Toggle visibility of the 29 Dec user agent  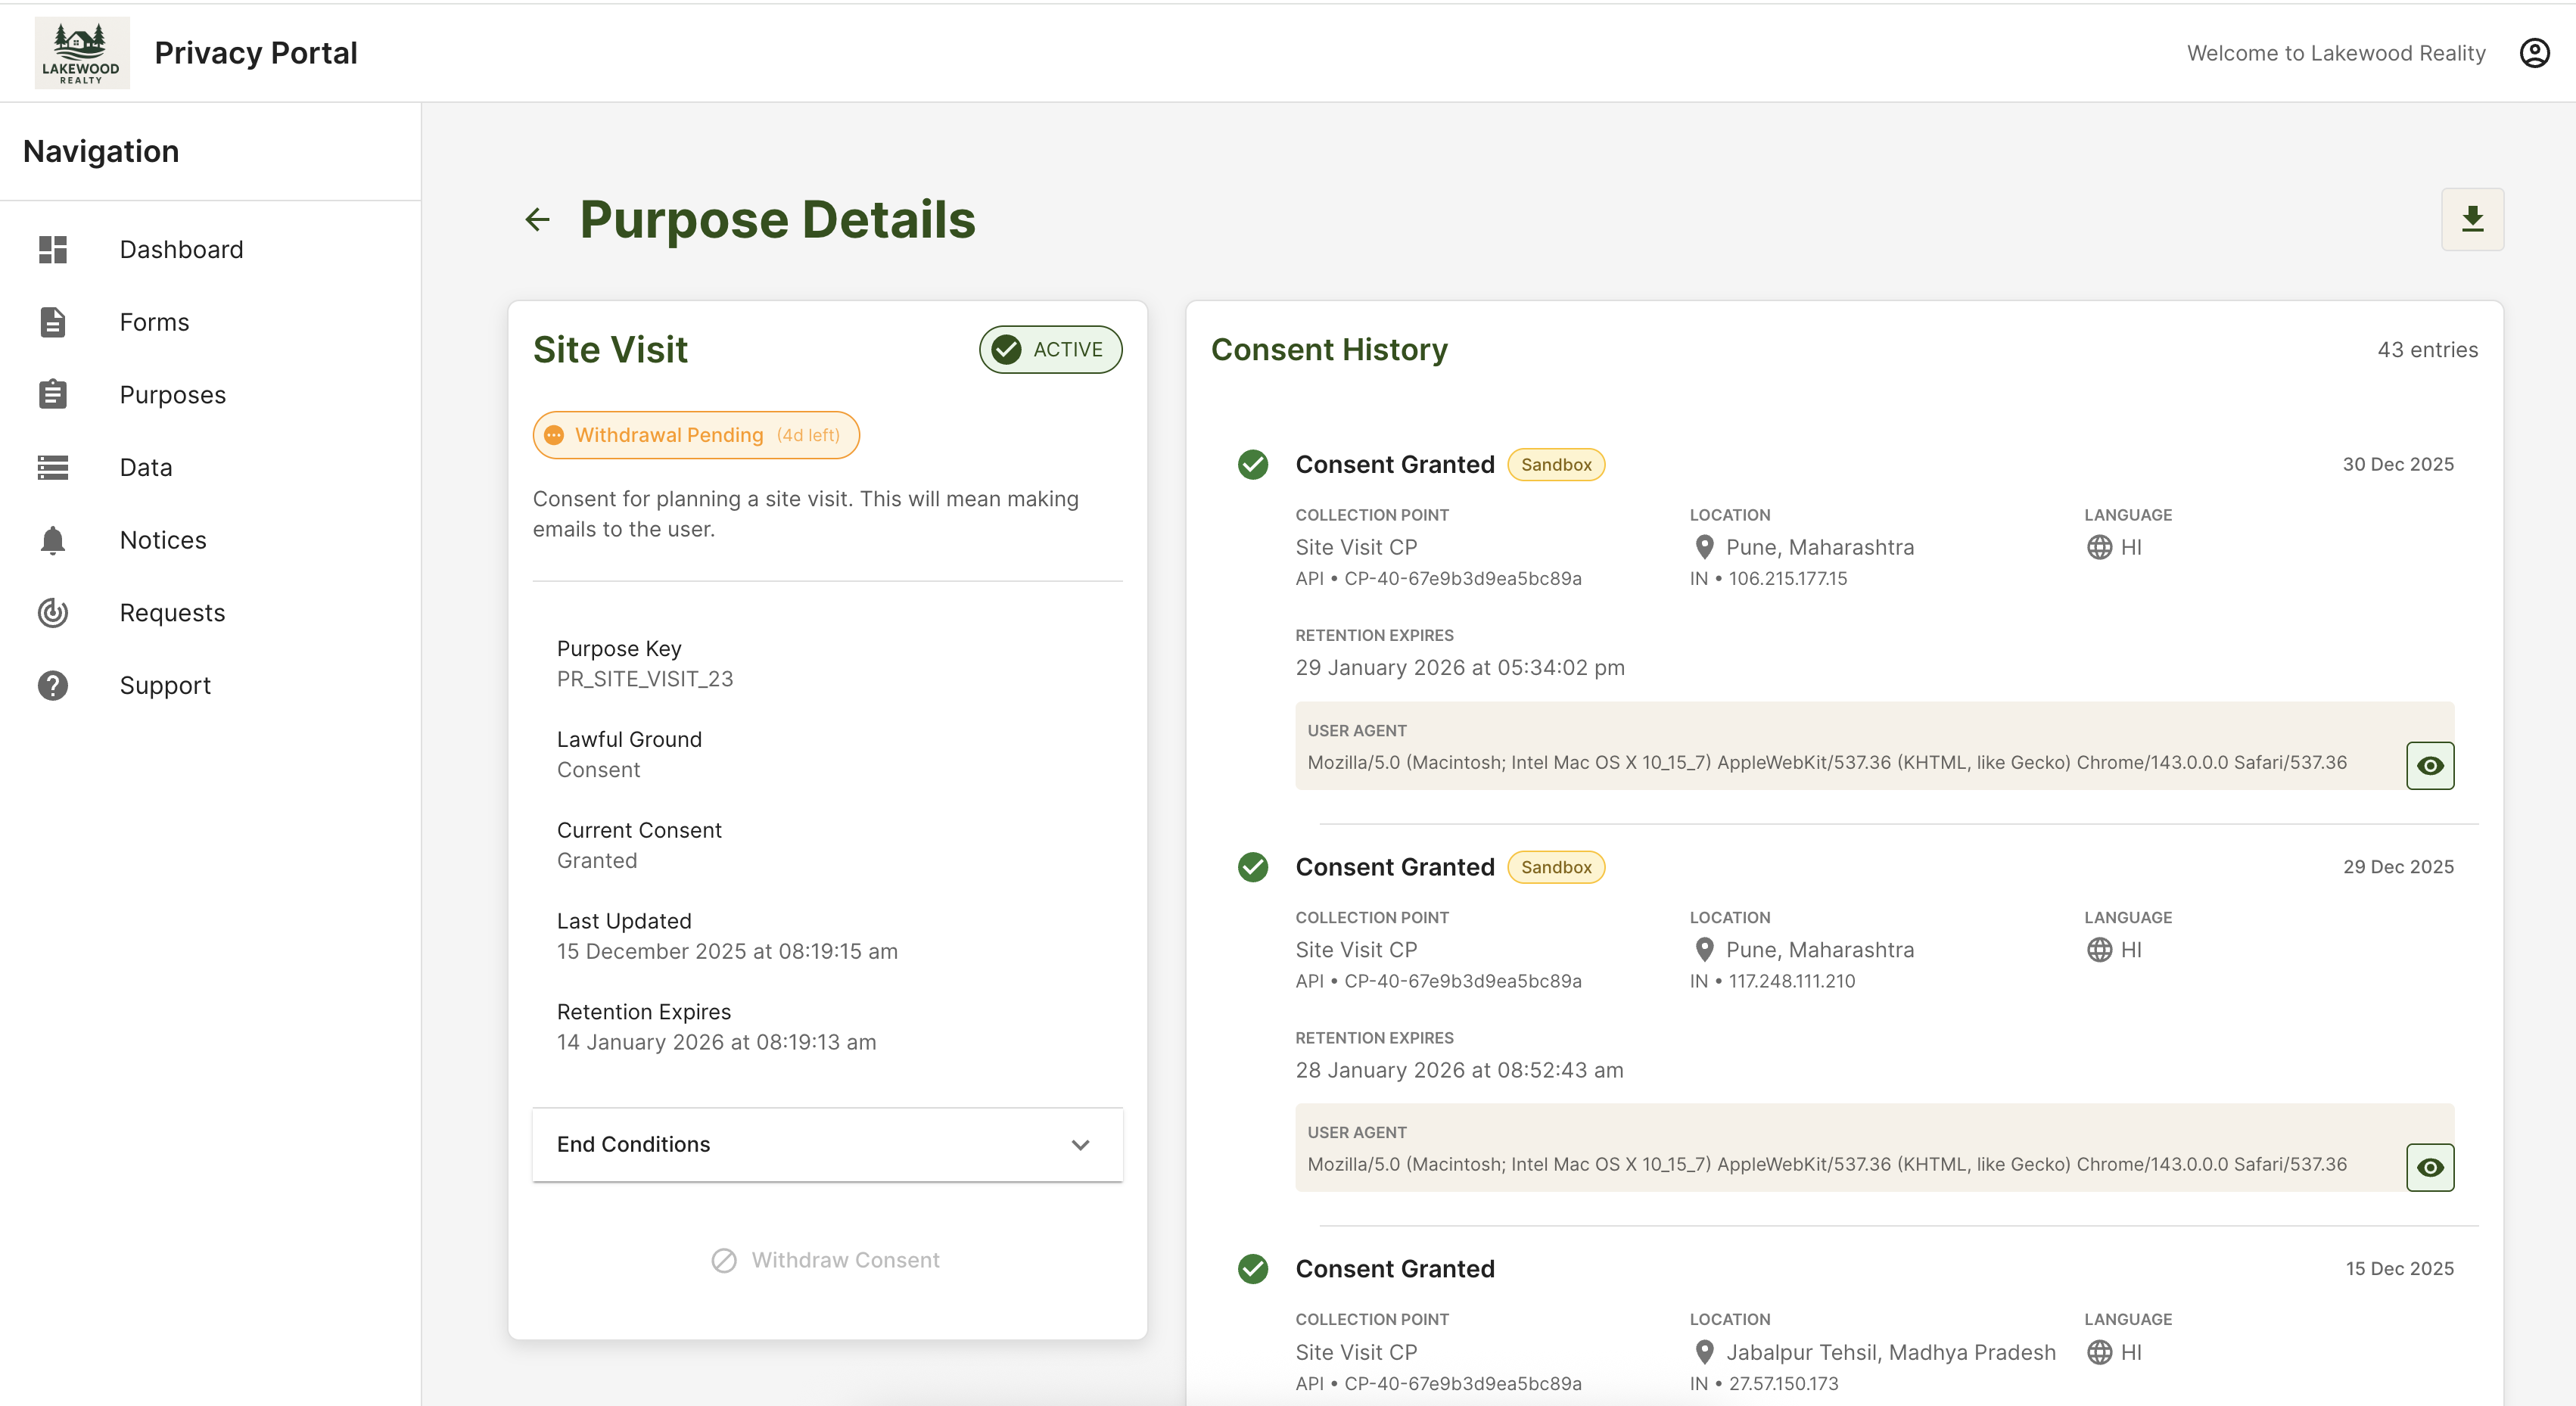[x=2430, y=1167]
